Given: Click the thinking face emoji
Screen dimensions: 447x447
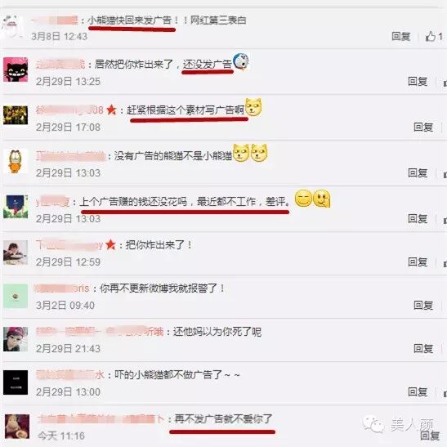Looking at the screenshot, I should coord(322,199).
